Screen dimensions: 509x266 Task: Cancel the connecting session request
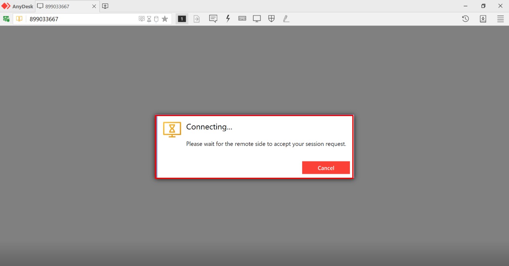[326, 168]
